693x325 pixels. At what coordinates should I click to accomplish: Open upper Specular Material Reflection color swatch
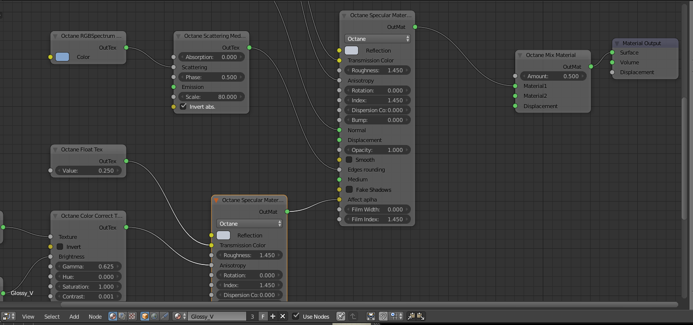pyautogui.click(x=352, y=50)
